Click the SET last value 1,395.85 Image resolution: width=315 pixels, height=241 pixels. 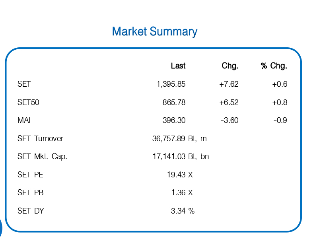click(171, 84)
